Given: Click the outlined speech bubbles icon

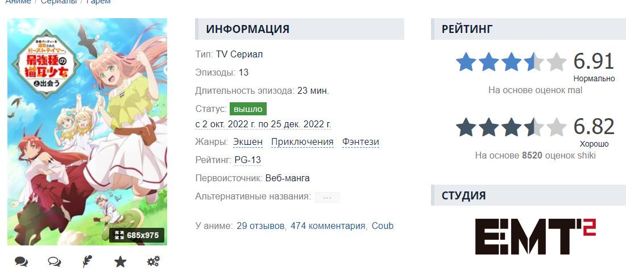Looking at the screenshot, I should pyautogui.click(x=55, y=261).
